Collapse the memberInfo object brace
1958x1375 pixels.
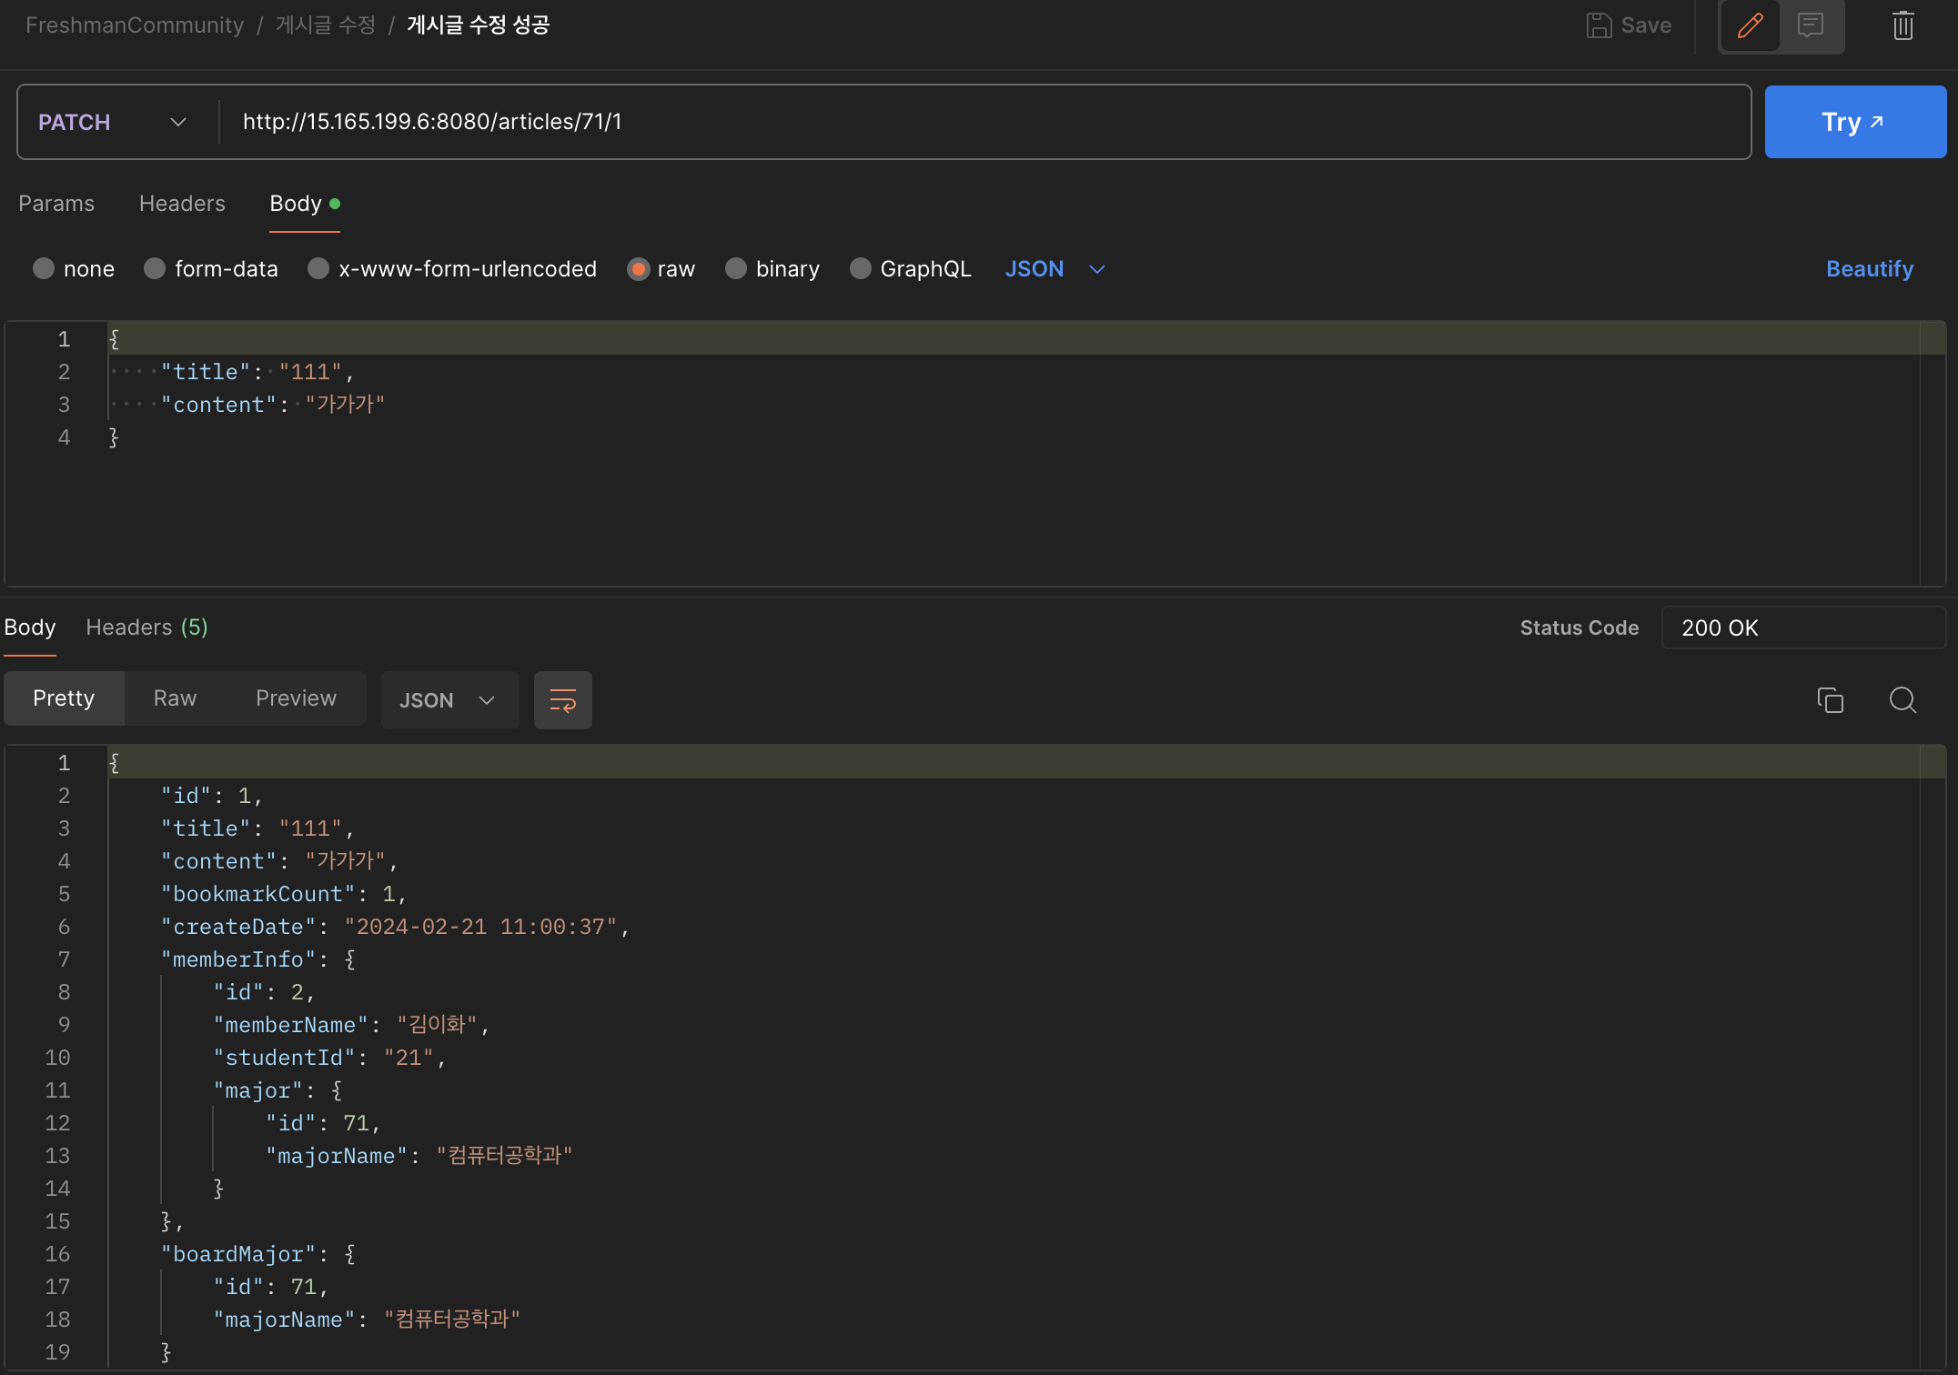pos(350,959)
